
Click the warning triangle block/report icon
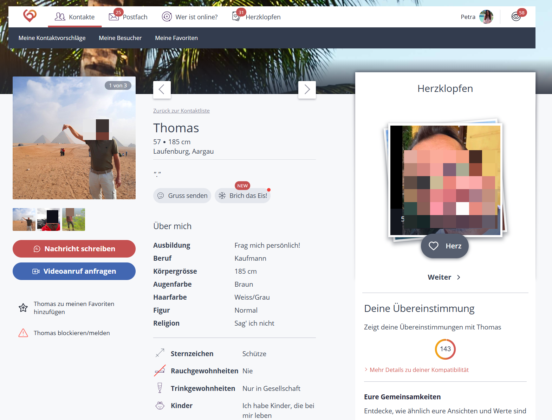(23, 333)
